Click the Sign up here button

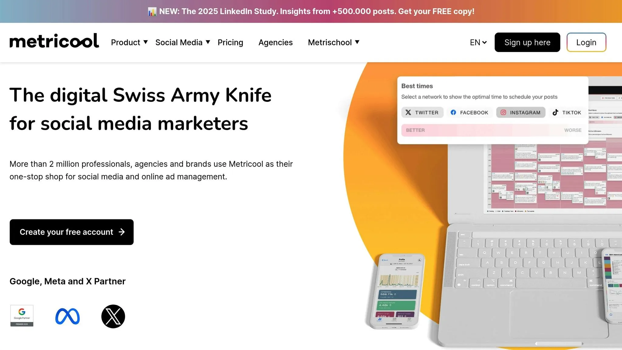pos(527,42)
